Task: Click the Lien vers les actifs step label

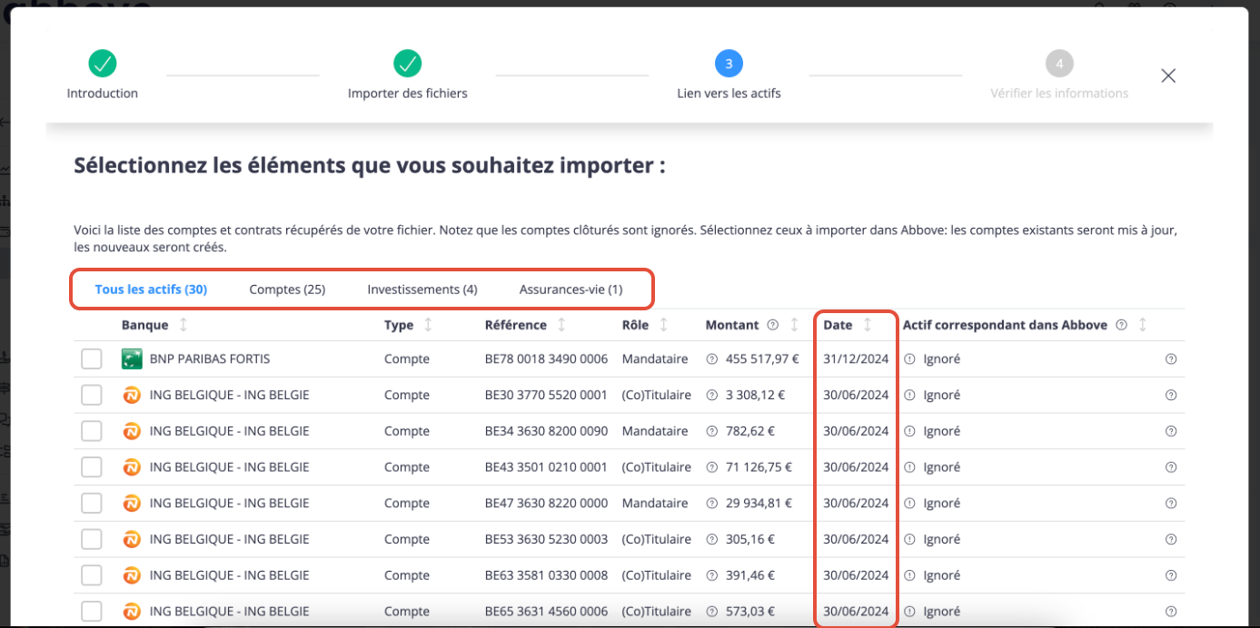Action: (729, 93)
